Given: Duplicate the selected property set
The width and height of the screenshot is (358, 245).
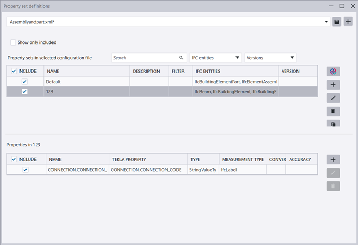Looking at the screenshot, I should (333, 124).
